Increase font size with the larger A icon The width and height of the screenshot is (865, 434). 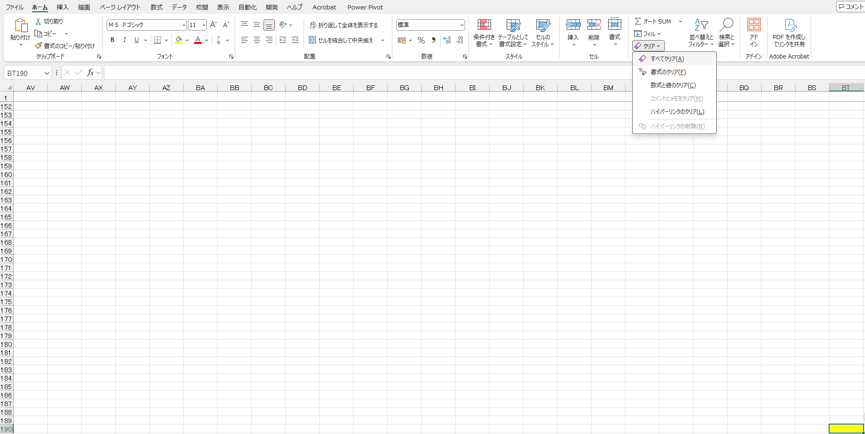[x=213, y=25]
